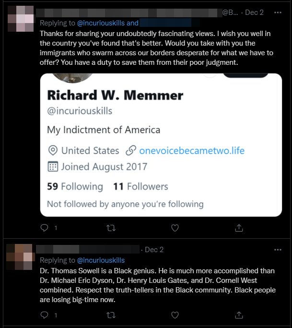The width and height of the screenshot is (292, 328).
Task: Open first tweet author's avatar
Action: coord(20,19)
